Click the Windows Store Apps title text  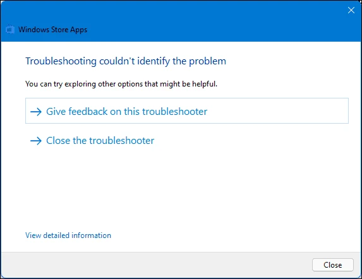[x=52, y=30]
